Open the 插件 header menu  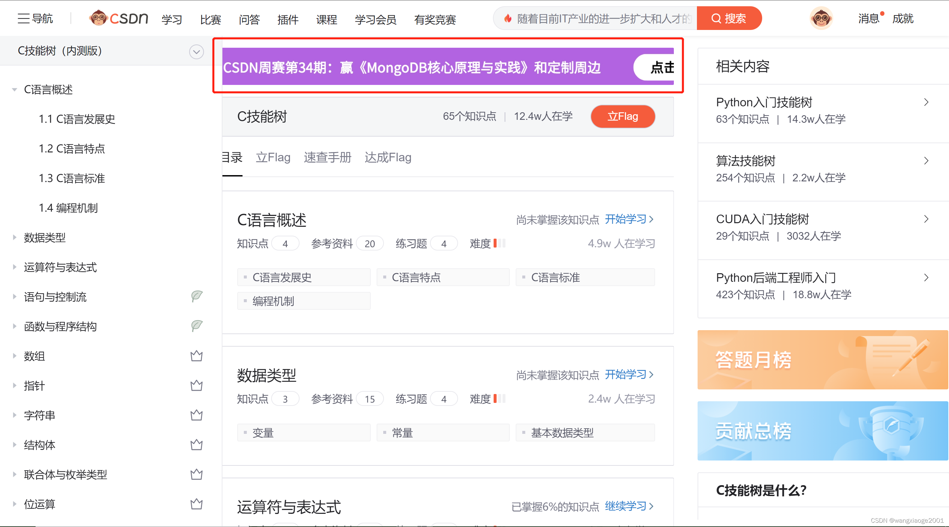tap(288, 19)
